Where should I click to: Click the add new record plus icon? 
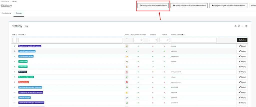(235, 26)
